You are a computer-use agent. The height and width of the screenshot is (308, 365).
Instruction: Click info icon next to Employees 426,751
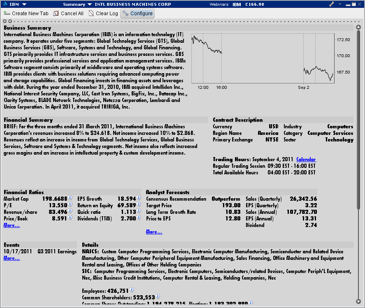coord(132,290)
